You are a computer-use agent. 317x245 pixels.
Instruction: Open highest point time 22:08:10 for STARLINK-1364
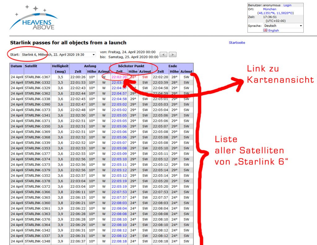pos(119,225)
